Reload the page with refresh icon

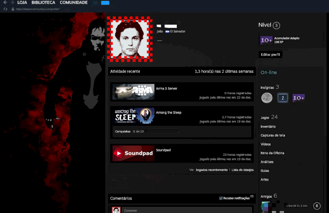click(5, 9)
